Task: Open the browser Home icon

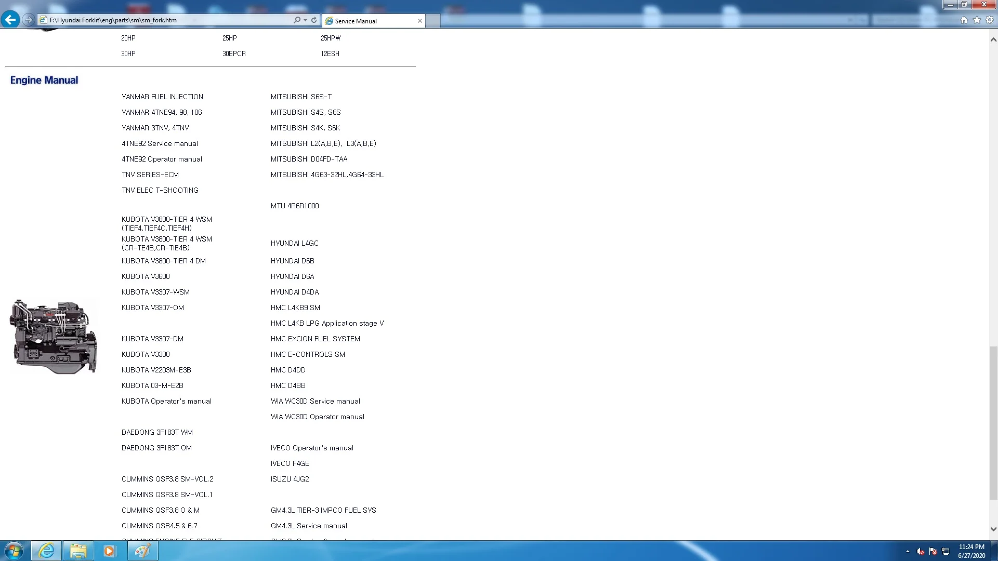Action: (x=964, y=20)
